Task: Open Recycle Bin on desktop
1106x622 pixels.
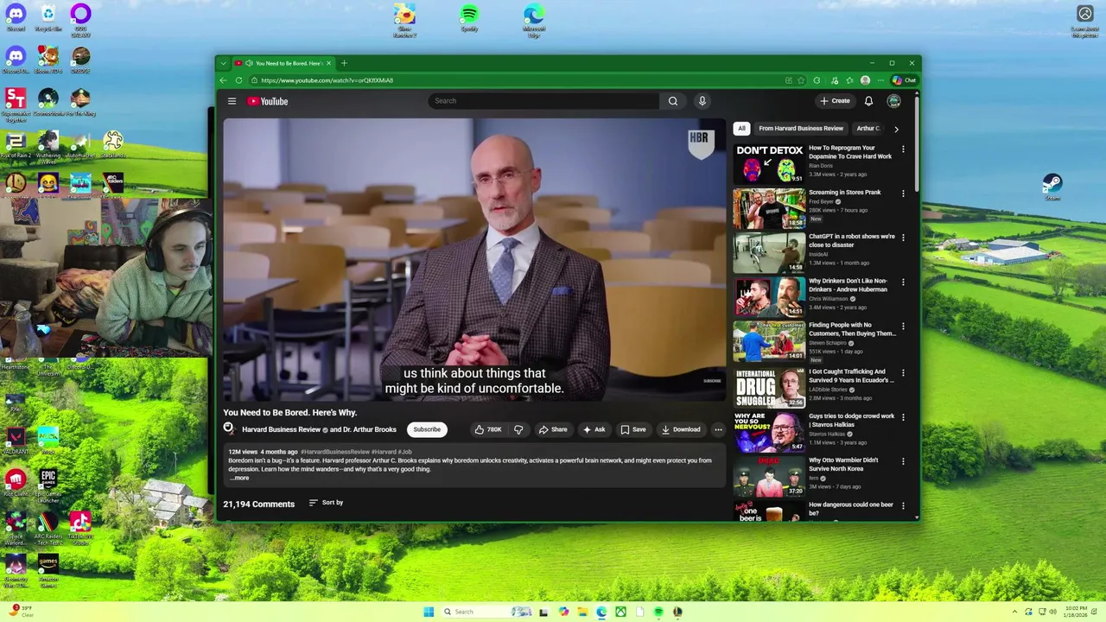Action: 48,17
